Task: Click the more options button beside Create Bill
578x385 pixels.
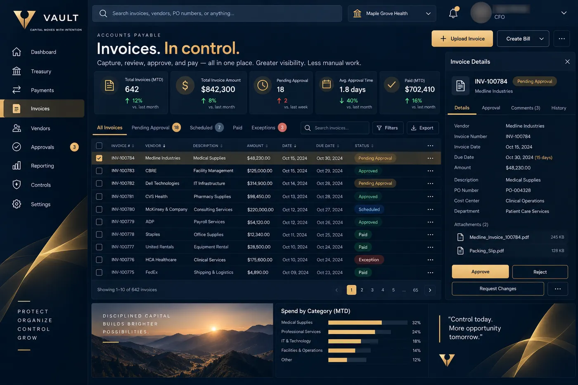Action: click(561, 39)
